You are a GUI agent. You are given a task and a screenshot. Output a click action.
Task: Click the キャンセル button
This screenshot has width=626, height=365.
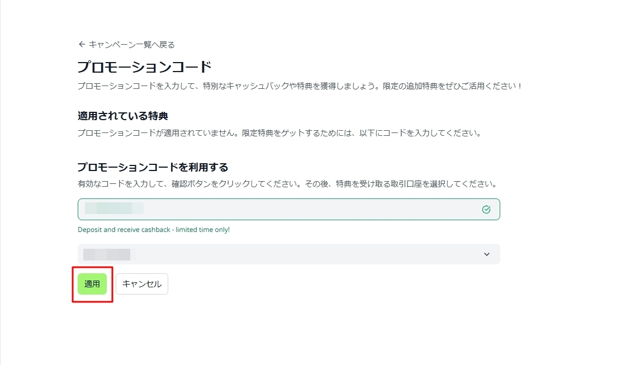coord(142,284)
